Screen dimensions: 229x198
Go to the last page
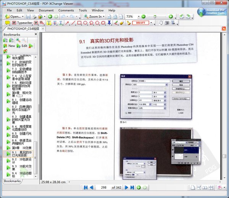(132, 187)
